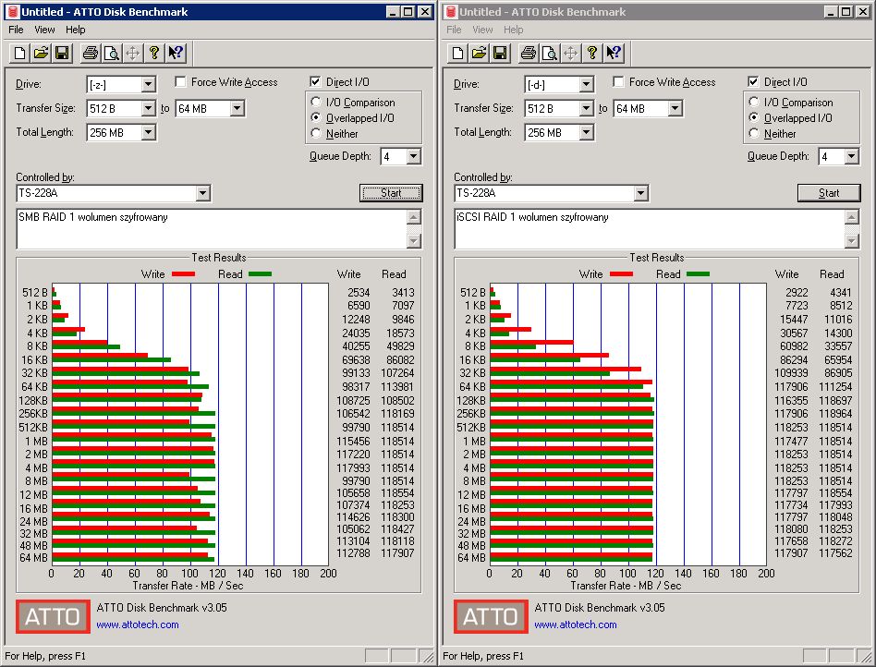Select Overlapped I/O radio, right window
The image size is (876, 667).
pos(754,118)
